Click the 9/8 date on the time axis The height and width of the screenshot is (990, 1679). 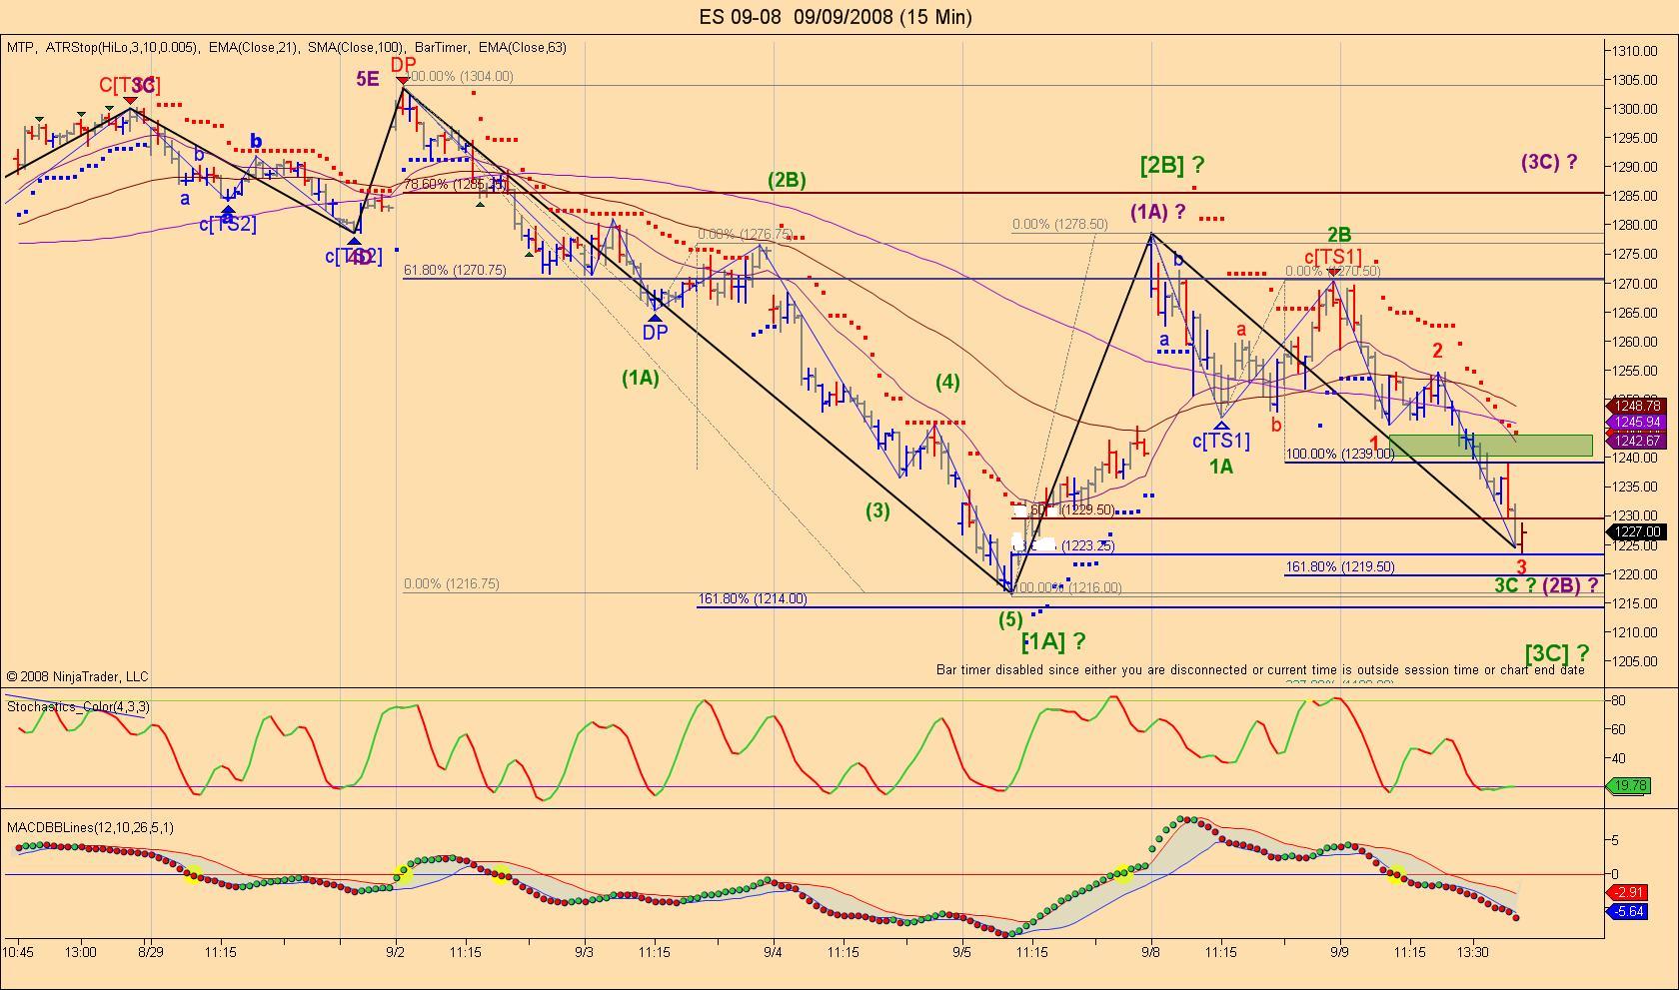pos(1151,952)
